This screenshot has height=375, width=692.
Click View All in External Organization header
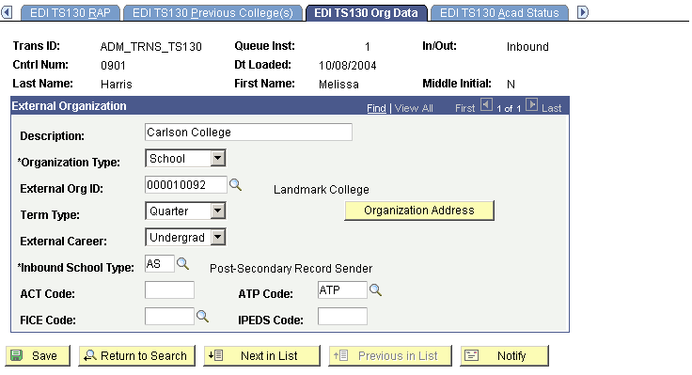(414, 108)
